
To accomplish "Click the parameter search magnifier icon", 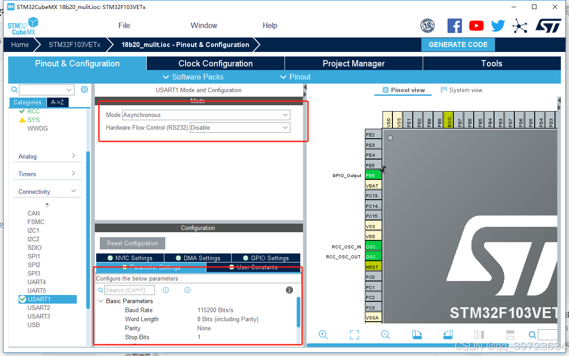I will (x=101, y=290).
